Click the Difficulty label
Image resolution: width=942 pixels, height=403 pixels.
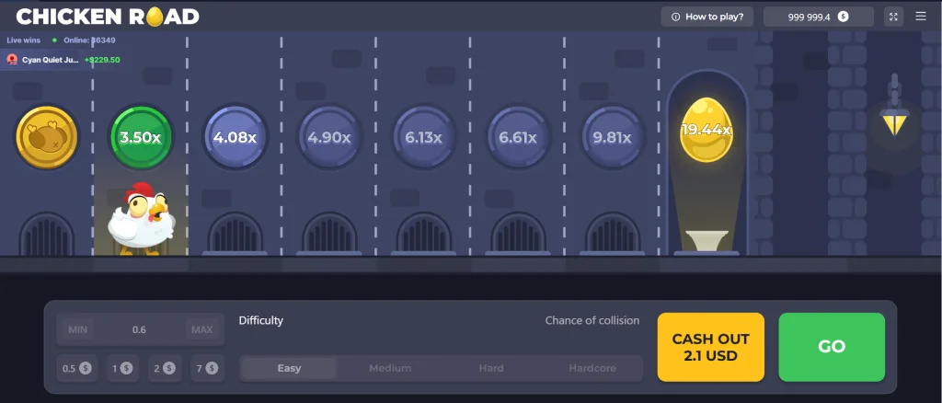[x=260, y=321]
